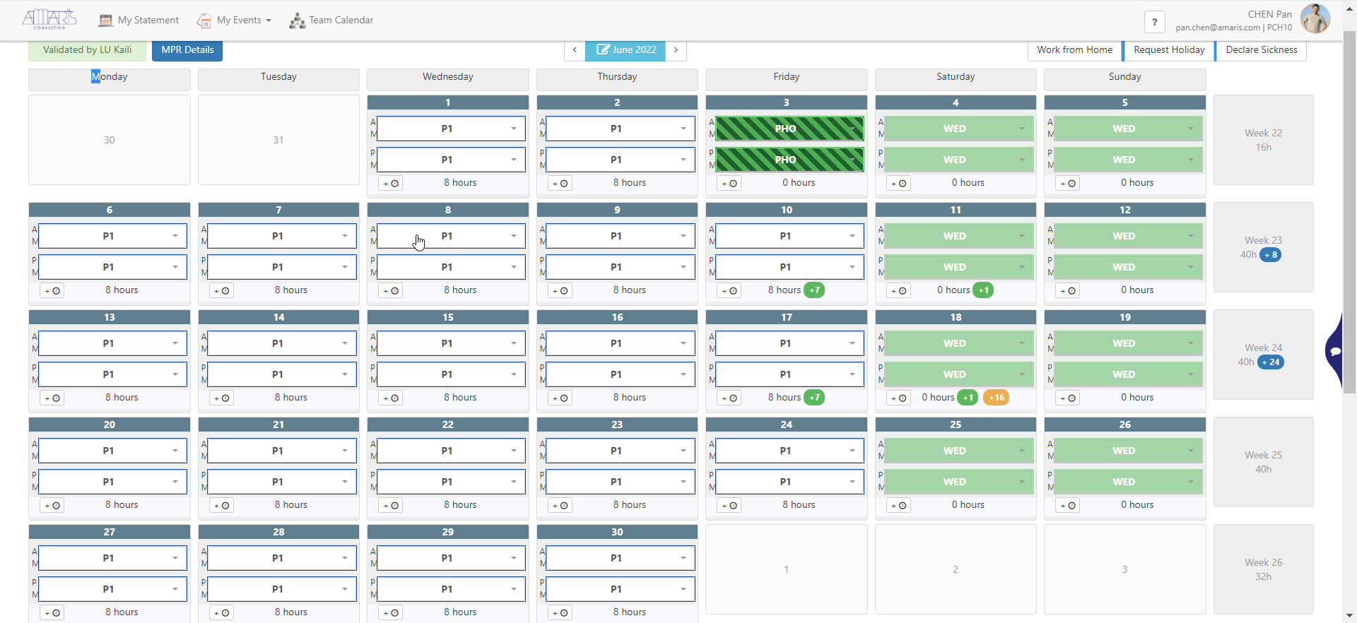
Task: Click pan.chen@amaris.com email text
Action: click(x=1218, y=28)
